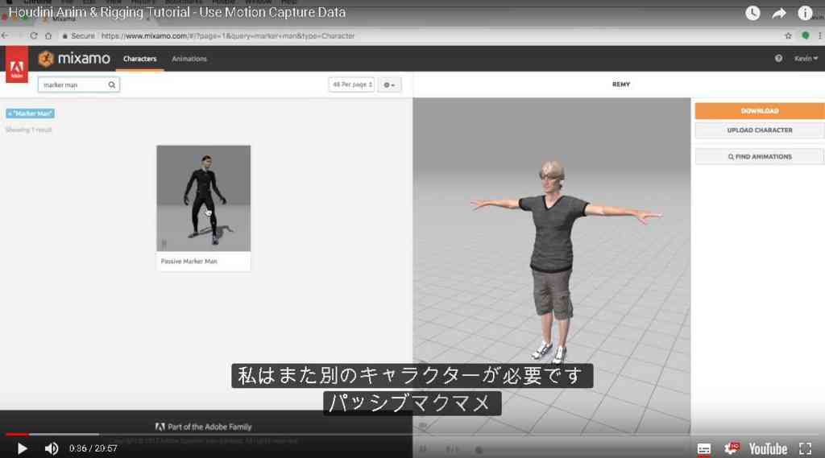Enter fullscreen mode in the player
The width and height of the screenshot is (825, 458).
[x=805, y=448]
